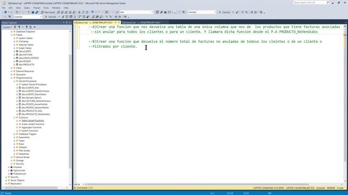This screenshot has height=195, width=348.
Task: Select the Oposiciones database node
Action: click(x=19, y=171)
